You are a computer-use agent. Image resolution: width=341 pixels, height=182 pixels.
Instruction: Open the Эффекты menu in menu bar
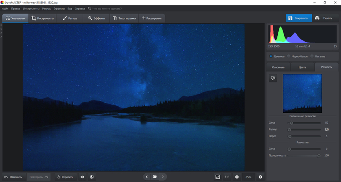(x=59, y=9)
